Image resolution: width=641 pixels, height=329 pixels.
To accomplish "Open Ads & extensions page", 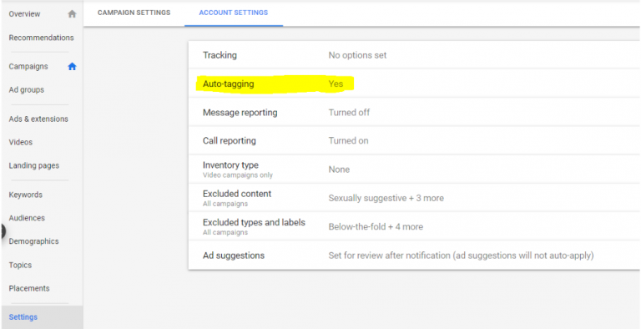I will pos(38,119).
